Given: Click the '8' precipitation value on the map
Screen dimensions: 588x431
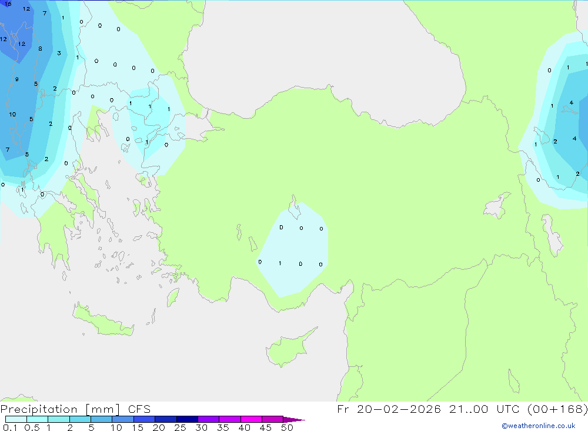Looking at the screenshot, I should tap(40, 49).
